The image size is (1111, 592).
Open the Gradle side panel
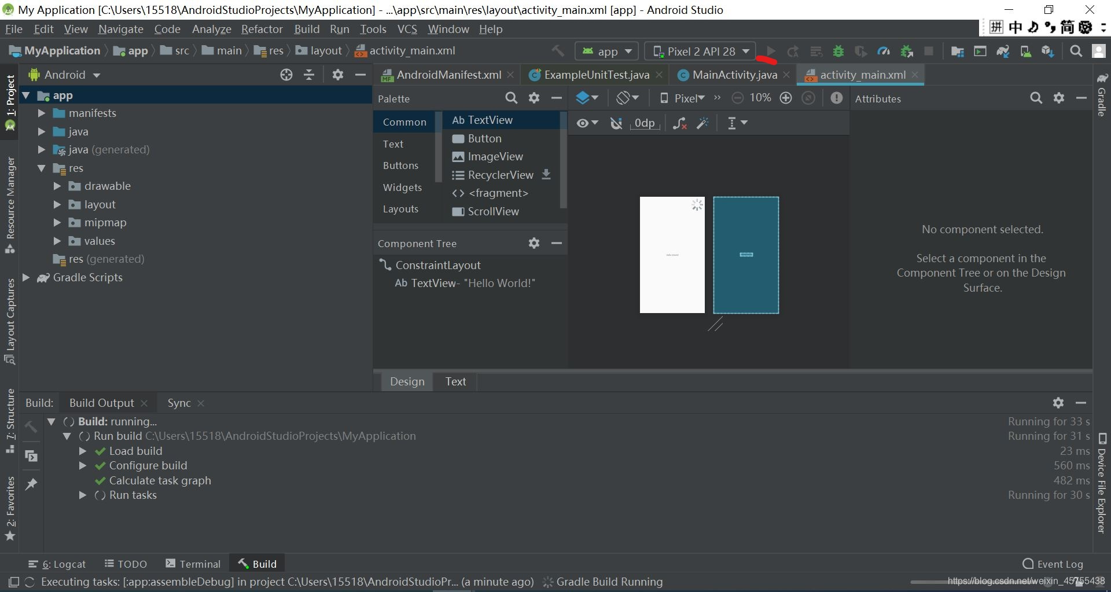click(1102, 94)
